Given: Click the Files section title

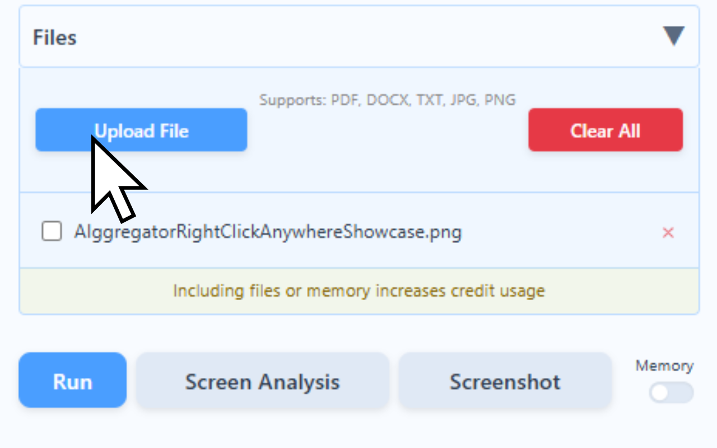Looking at the screenshot, I should (x=55, y=38).
